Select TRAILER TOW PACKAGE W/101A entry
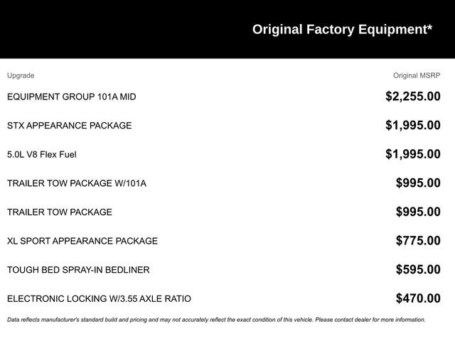This screenshot has width=455, height=341. tap(77, 183)
